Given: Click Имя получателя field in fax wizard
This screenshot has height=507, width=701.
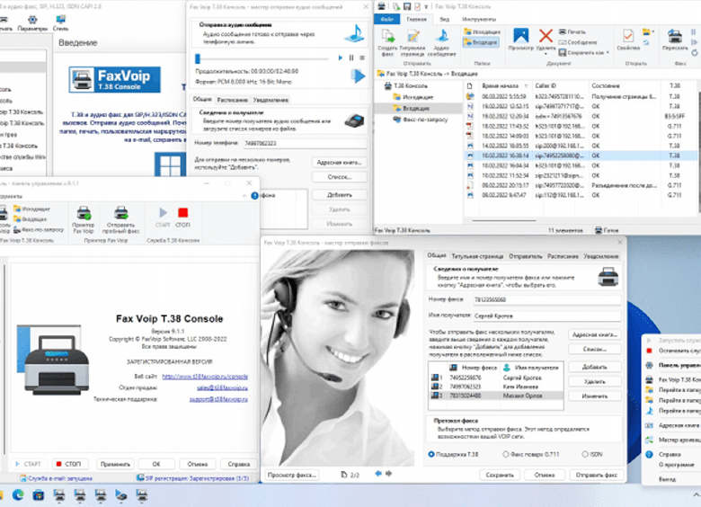Looking at the screenshot, I should [546, 316].
